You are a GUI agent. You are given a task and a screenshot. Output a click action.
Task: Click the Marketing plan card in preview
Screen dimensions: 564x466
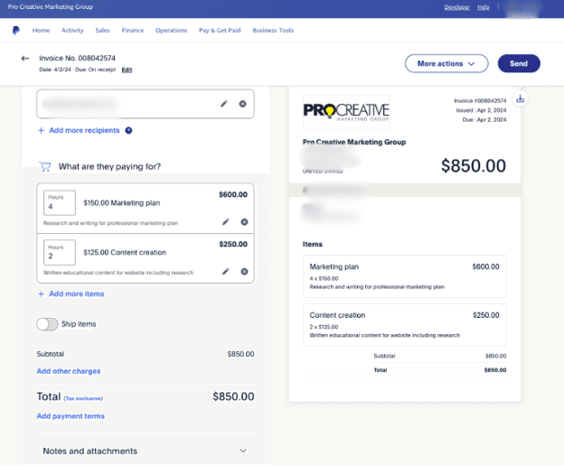405,276
